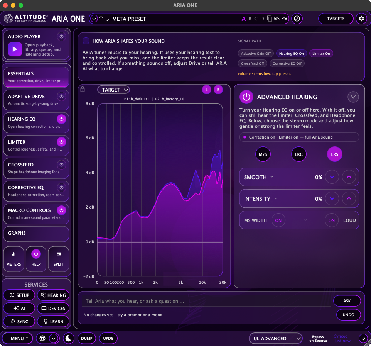The width and height of the screenshot is (371, 346).
Task: Toggle the graph lock icon
Action: (x=83, y=89)
